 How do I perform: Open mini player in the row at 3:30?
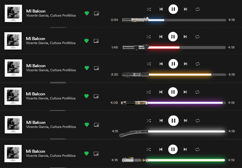96,68
